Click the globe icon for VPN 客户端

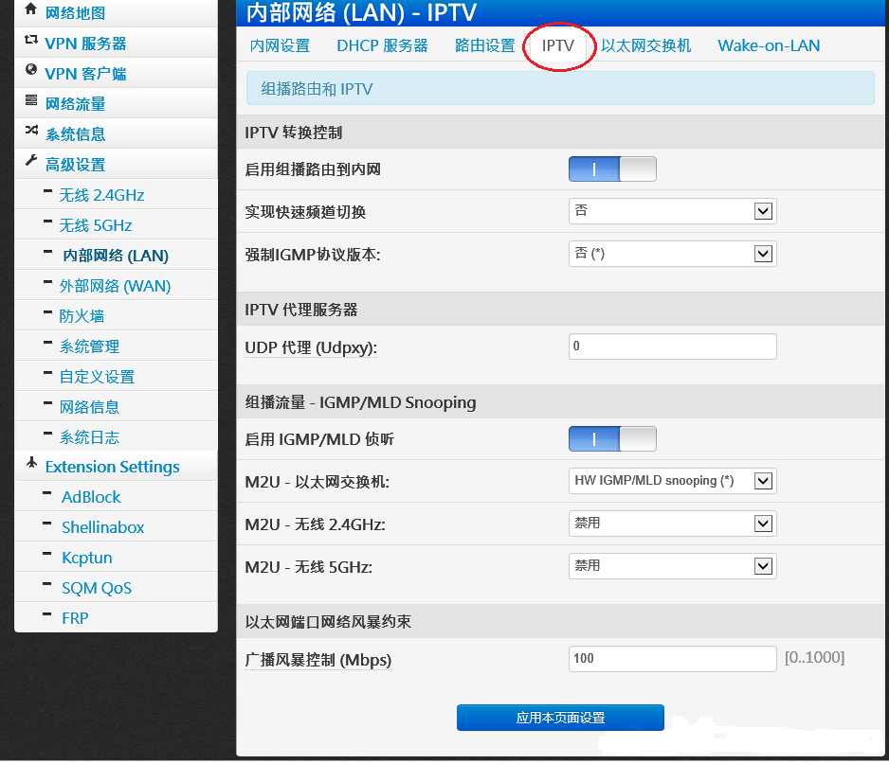click(31, 71)
